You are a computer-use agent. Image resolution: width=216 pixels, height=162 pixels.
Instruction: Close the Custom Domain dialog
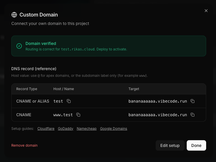pos(206,11)
